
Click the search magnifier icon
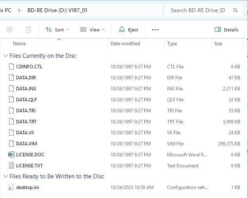pos(235,10)
